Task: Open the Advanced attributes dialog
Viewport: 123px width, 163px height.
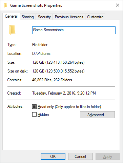Action: pyautogui.click(x=97, y=115)
